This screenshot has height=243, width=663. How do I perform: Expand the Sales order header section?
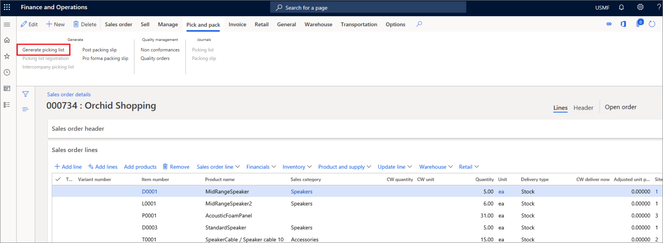coord(78,129)
